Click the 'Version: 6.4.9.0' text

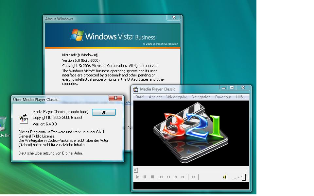tap(45, 124)
